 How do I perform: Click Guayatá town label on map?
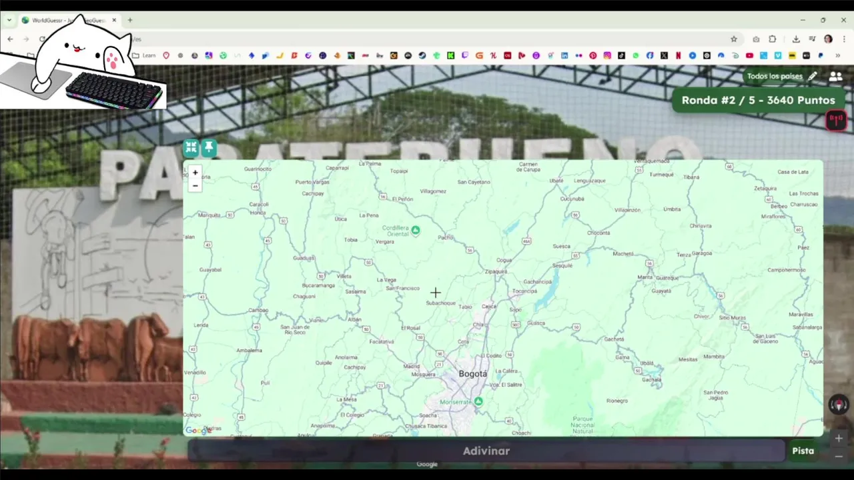coord(661,291)
